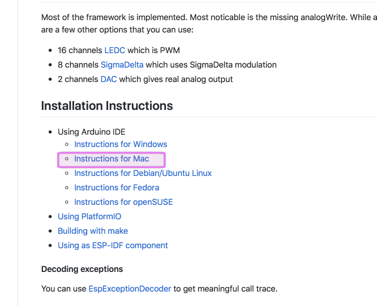Go to Instructions for Fedora
Viewport: 377px width, 306px height.
coord(116,188)
